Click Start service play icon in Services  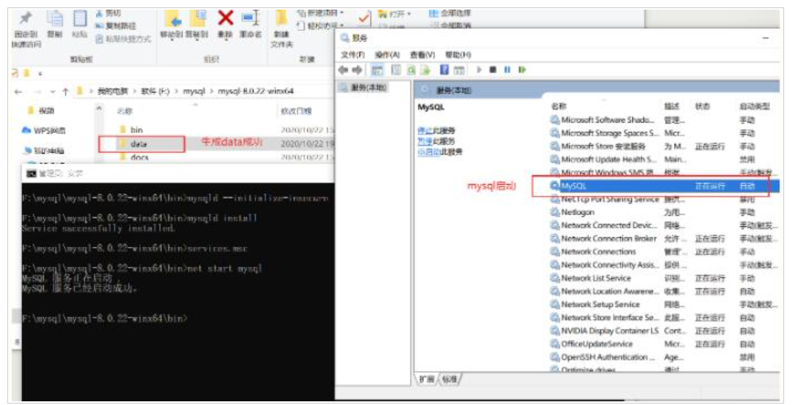click(x=479, y=69)
